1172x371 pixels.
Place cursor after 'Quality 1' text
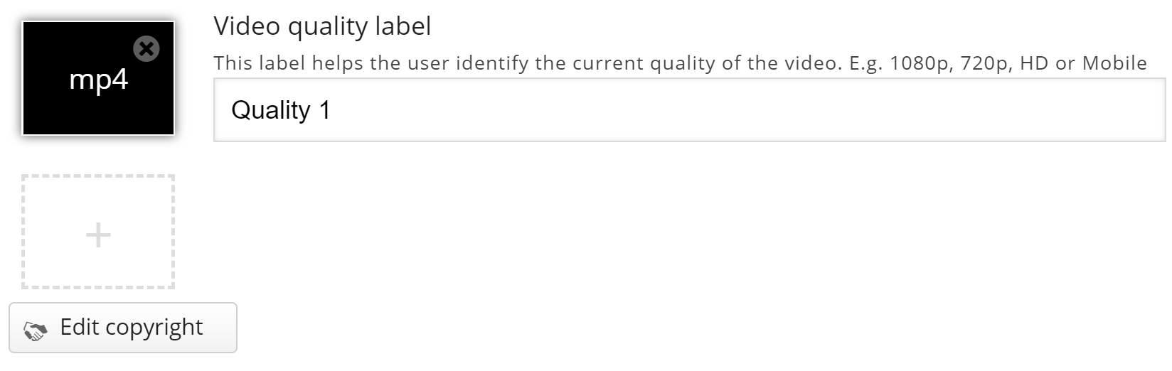pyautogui.click(x=333, y=110)
